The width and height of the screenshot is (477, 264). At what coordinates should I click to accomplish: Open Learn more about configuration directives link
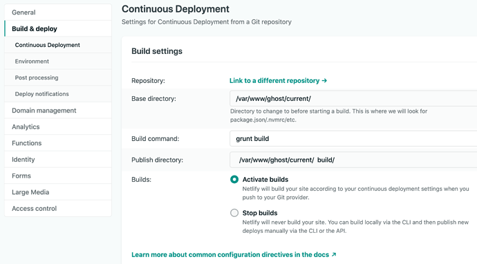pyautogui.click(x=234, y=254)
